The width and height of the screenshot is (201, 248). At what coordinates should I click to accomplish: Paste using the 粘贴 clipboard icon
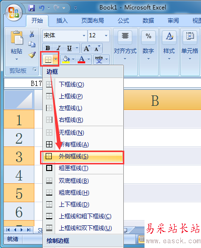(16, 37)
